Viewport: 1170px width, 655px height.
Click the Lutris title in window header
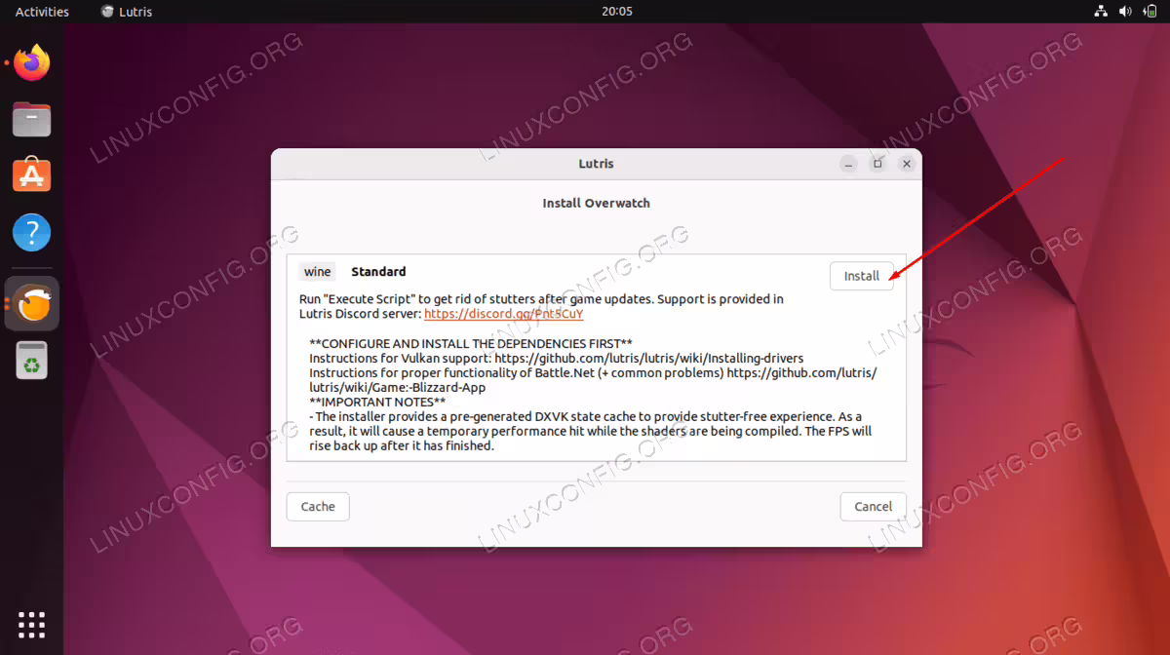596,164
